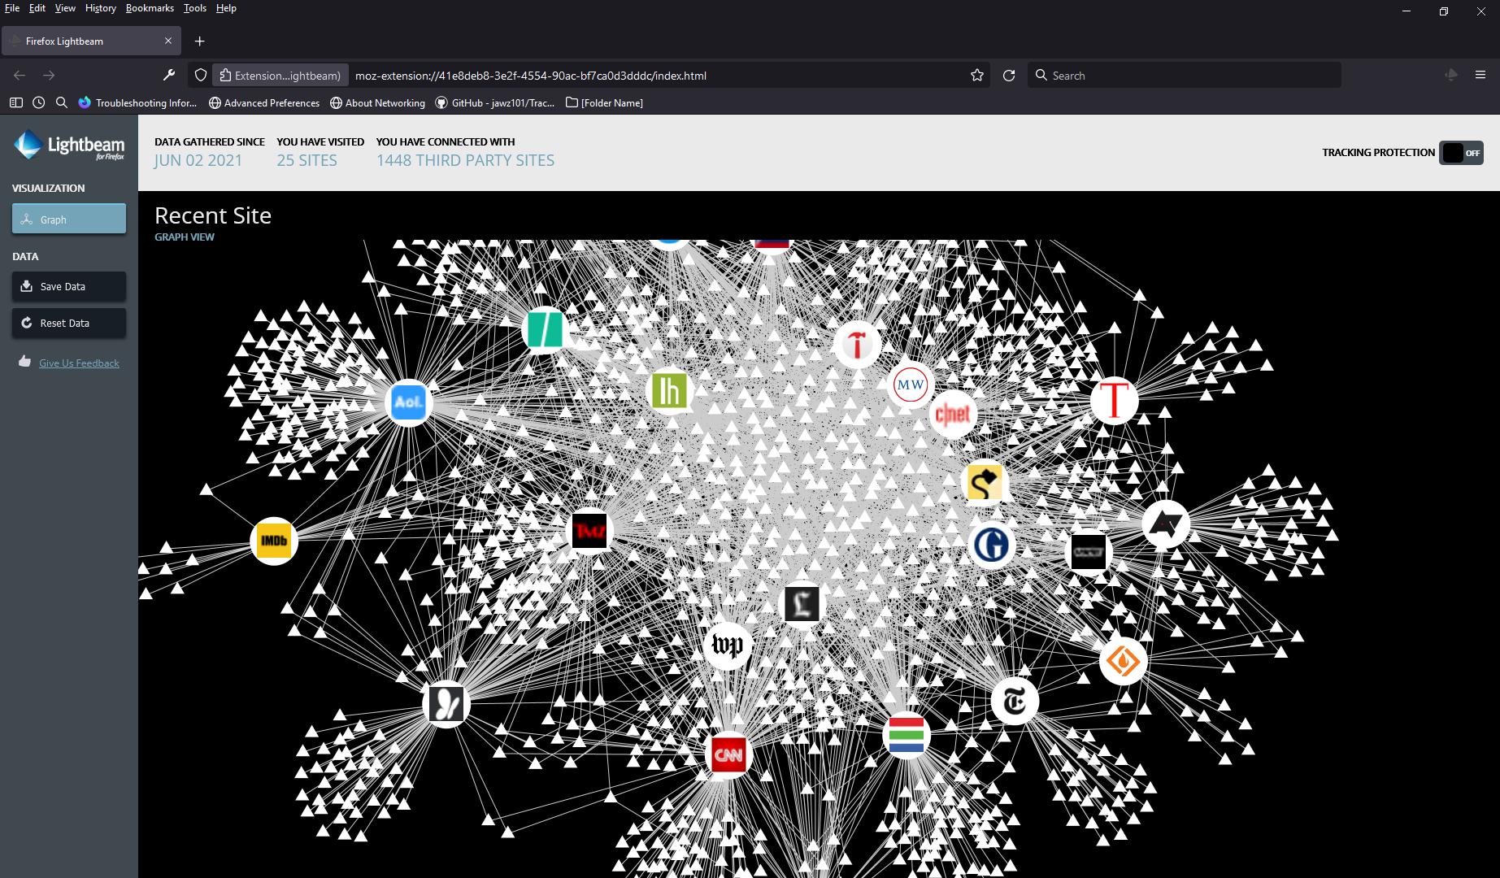Click the IMDb site node

(x=274, y=541)
